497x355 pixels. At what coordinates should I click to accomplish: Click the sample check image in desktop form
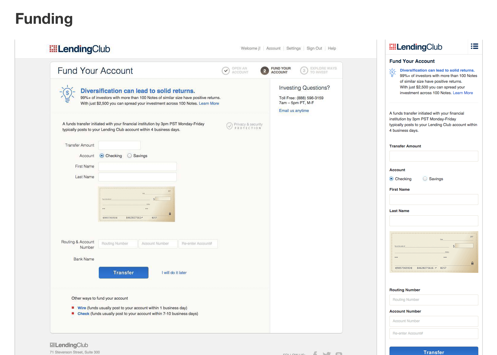click(x=137, y=204)
